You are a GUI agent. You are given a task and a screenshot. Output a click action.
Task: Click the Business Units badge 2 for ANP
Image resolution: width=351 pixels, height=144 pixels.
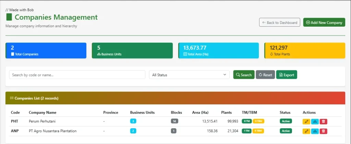pos(133,131)
